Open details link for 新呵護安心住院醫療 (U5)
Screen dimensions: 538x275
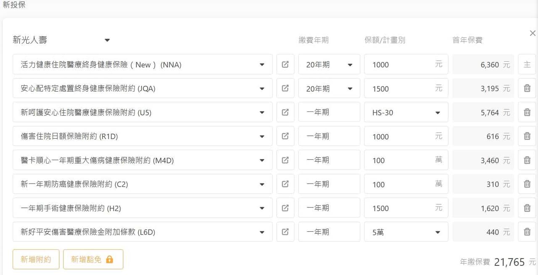click(x=285, y=112)
